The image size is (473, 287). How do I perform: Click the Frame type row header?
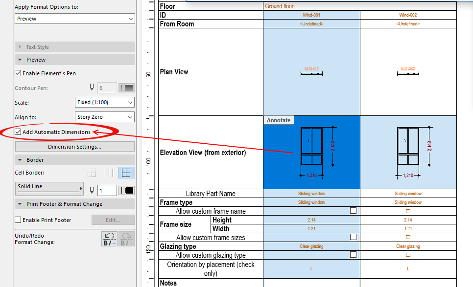[211, 202]
